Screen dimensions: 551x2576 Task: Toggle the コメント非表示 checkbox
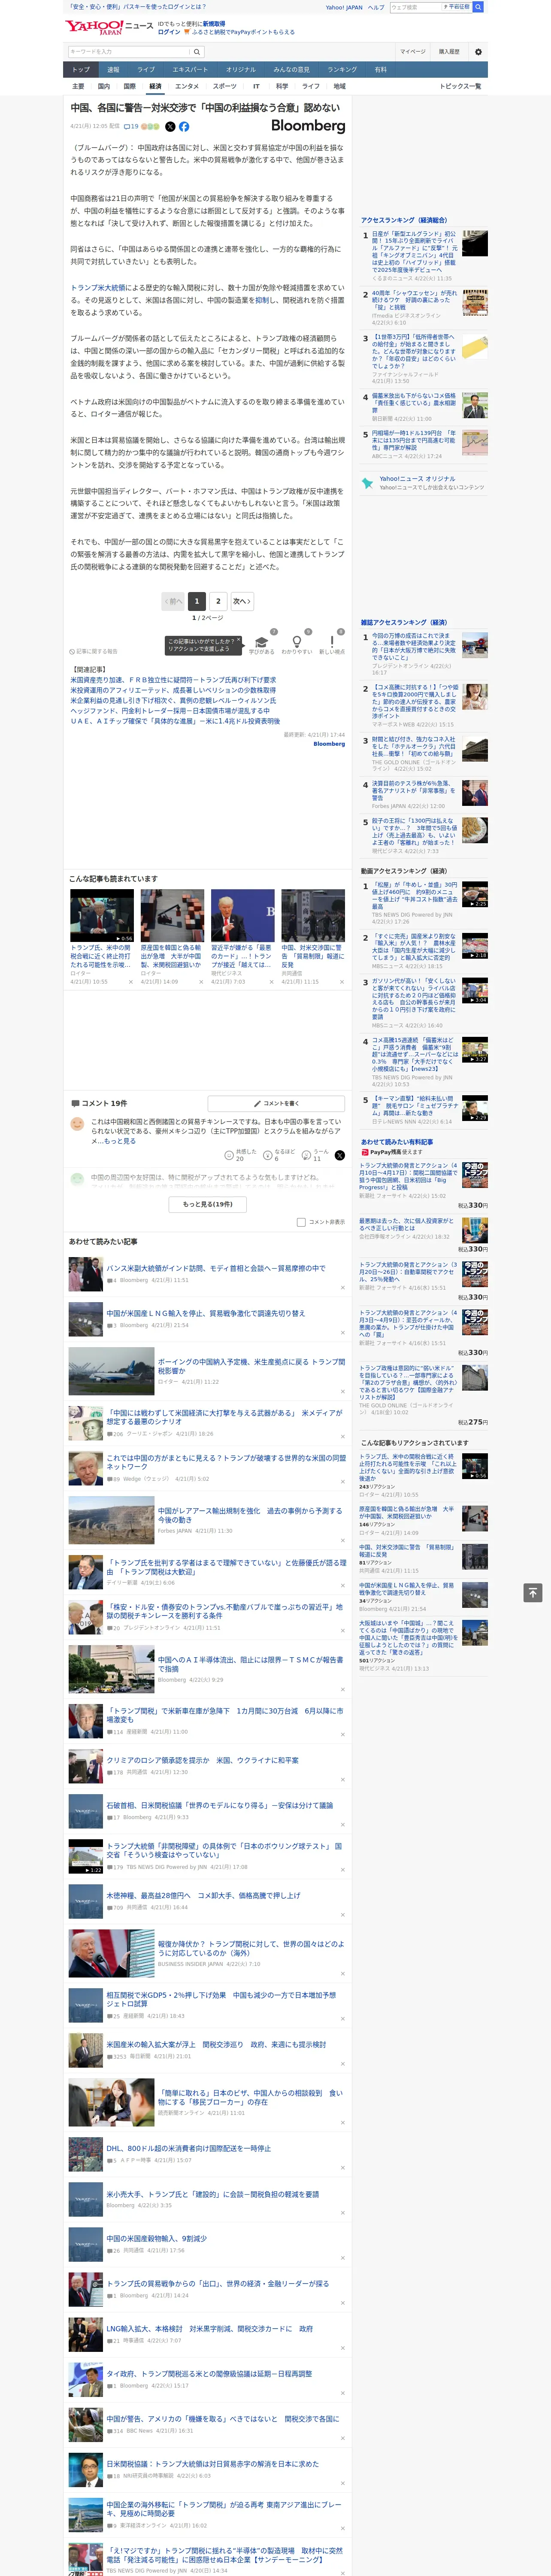click(301, 1222)
